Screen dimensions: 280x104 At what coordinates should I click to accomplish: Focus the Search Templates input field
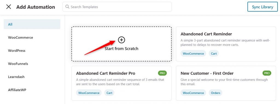tap(117, 7)
